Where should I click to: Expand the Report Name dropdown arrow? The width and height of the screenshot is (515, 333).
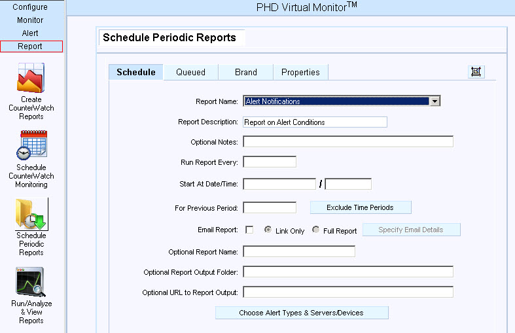pos(435,101)
